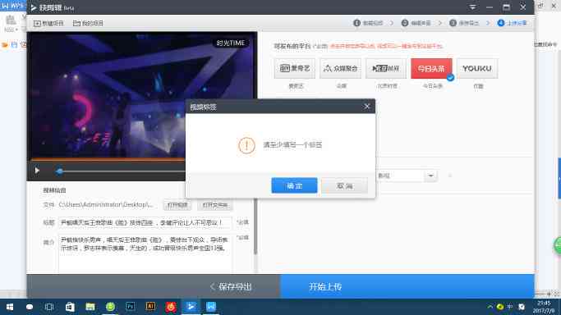
Task: Go to step 2 in workflow breadcrumb
Action: 416,23
